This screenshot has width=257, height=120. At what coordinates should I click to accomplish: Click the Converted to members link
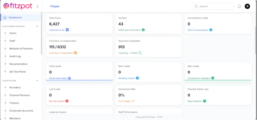199,78
